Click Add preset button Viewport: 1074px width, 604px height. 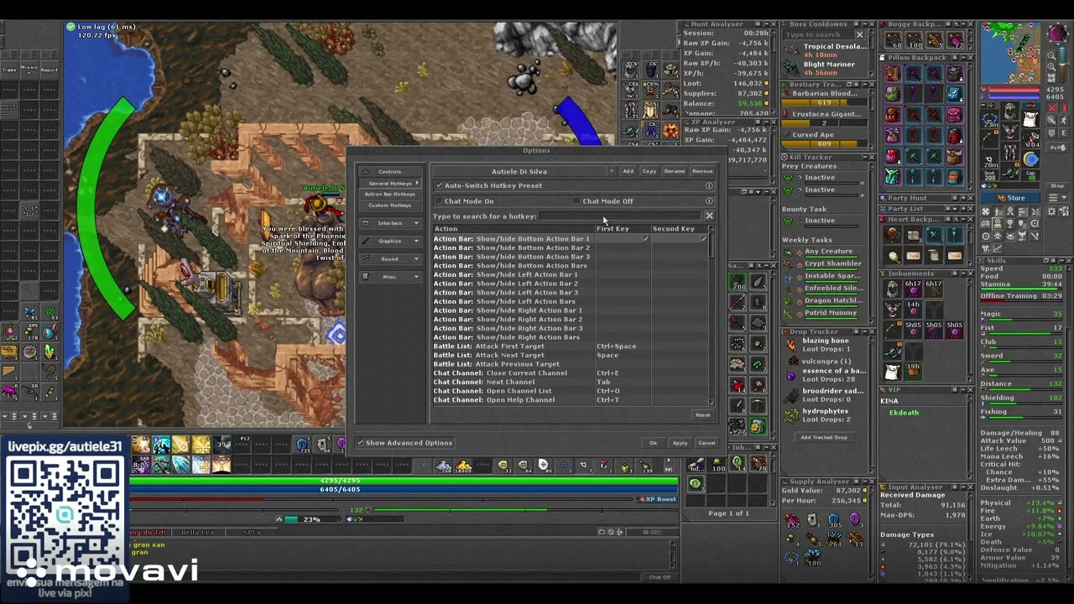(x=628, y=171)
